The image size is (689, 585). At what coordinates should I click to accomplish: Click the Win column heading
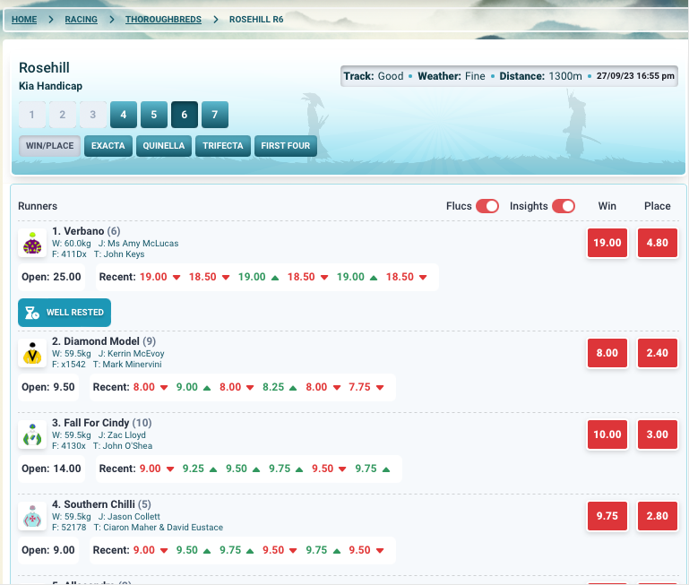click(607, 206)
